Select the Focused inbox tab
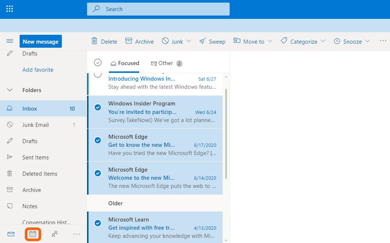 tap(125, 63)
